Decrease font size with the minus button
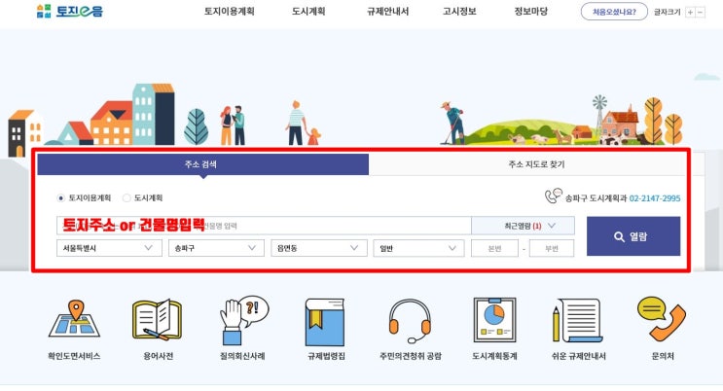 click(701, 12)
